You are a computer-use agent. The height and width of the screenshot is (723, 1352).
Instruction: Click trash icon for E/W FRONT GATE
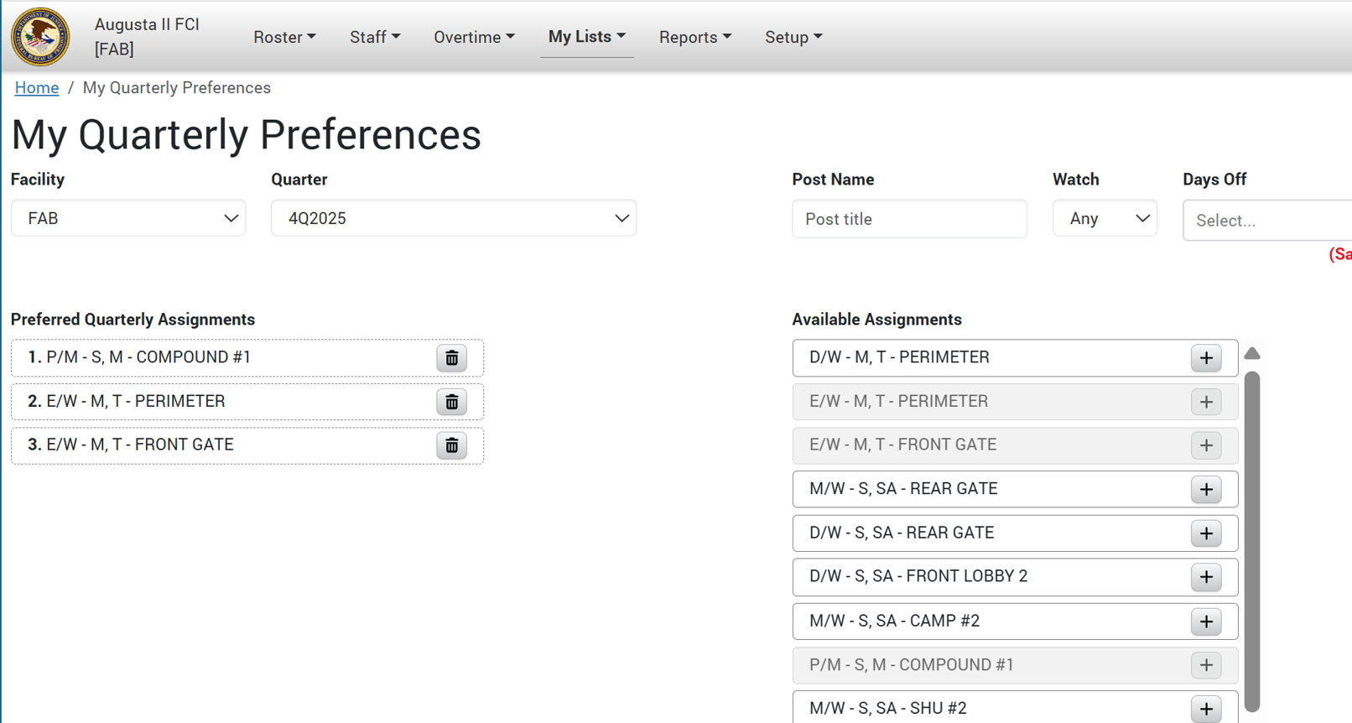[x=451, y=446]
